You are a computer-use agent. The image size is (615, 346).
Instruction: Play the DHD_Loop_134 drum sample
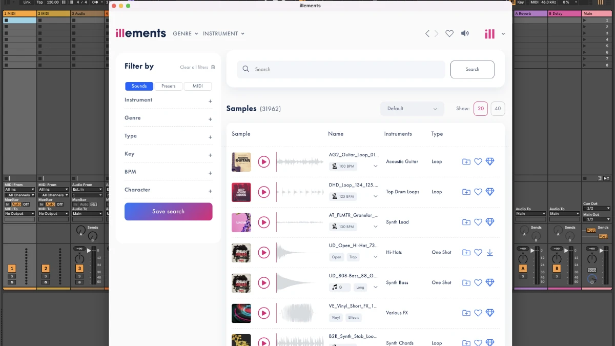(263, 192)
